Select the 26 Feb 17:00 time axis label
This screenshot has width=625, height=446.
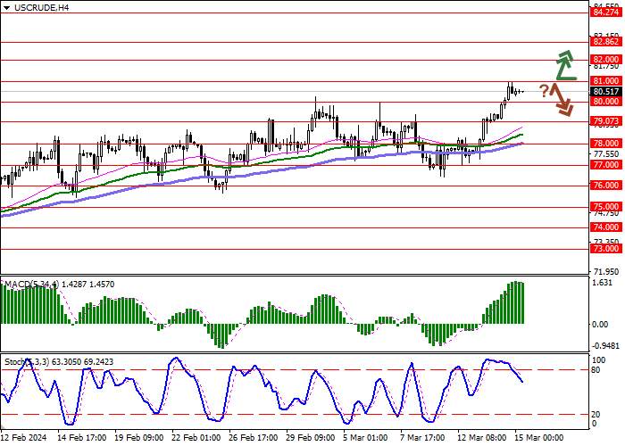(x=254, y=438)
